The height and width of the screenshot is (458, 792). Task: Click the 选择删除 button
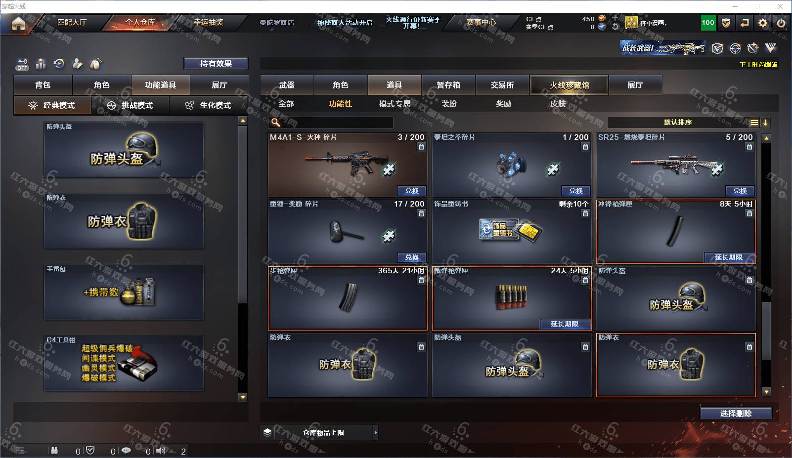pyautogui.click(x=736, y=414)
